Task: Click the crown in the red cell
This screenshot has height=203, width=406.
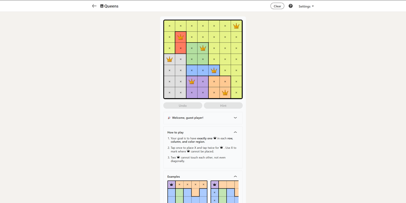Action: click(181, 37)
